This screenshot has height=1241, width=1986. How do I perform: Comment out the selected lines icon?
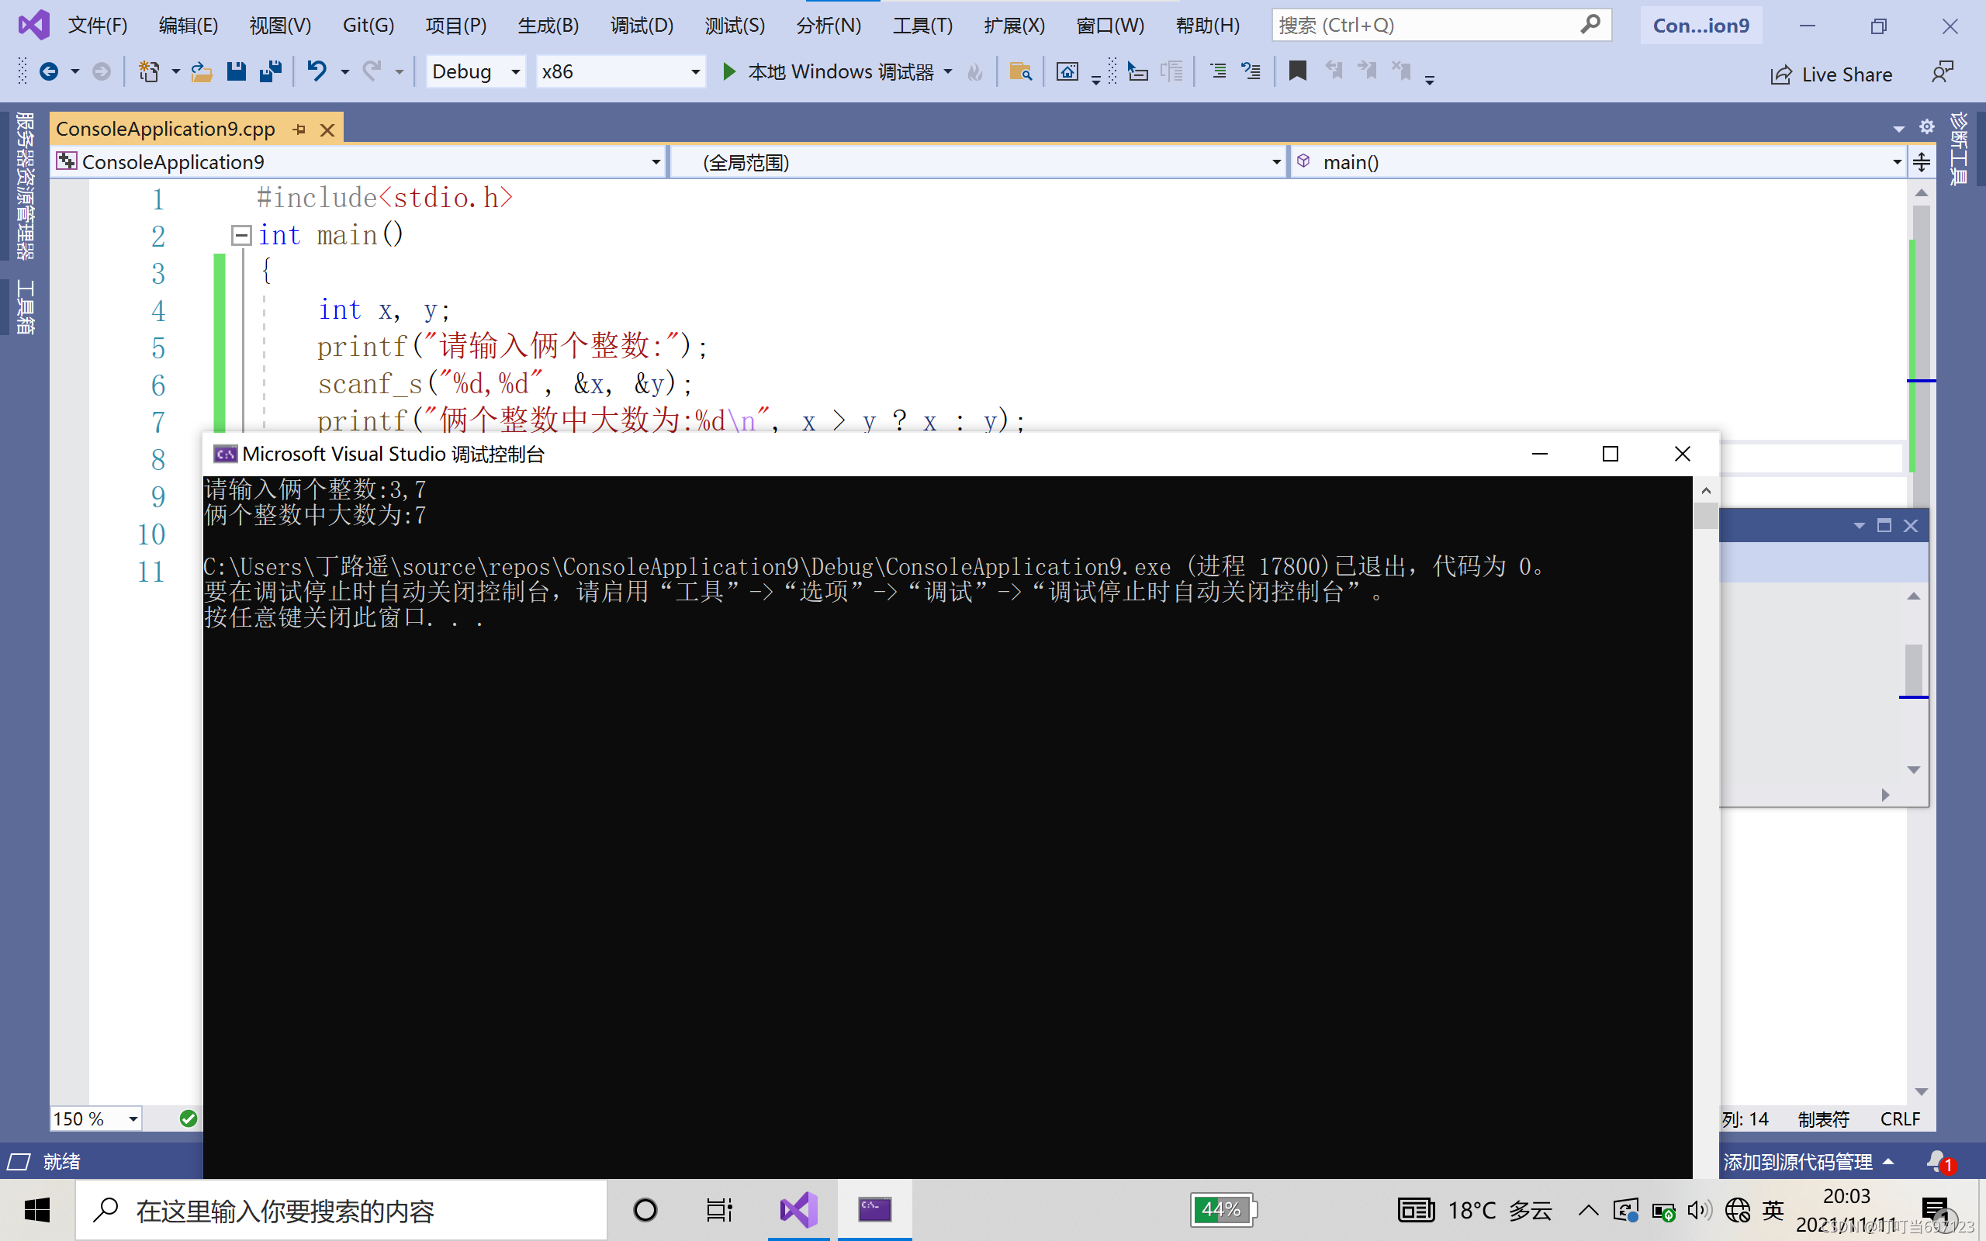pyautogui.click(x=1218, y=72)
